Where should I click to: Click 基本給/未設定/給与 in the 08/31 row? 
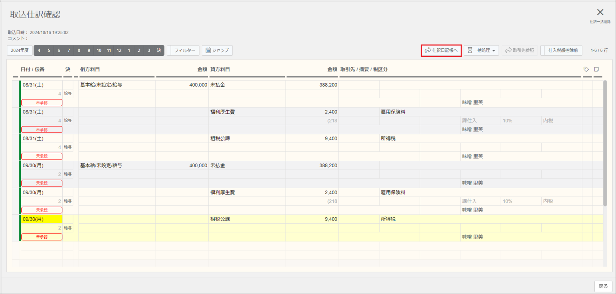[101, 85]
